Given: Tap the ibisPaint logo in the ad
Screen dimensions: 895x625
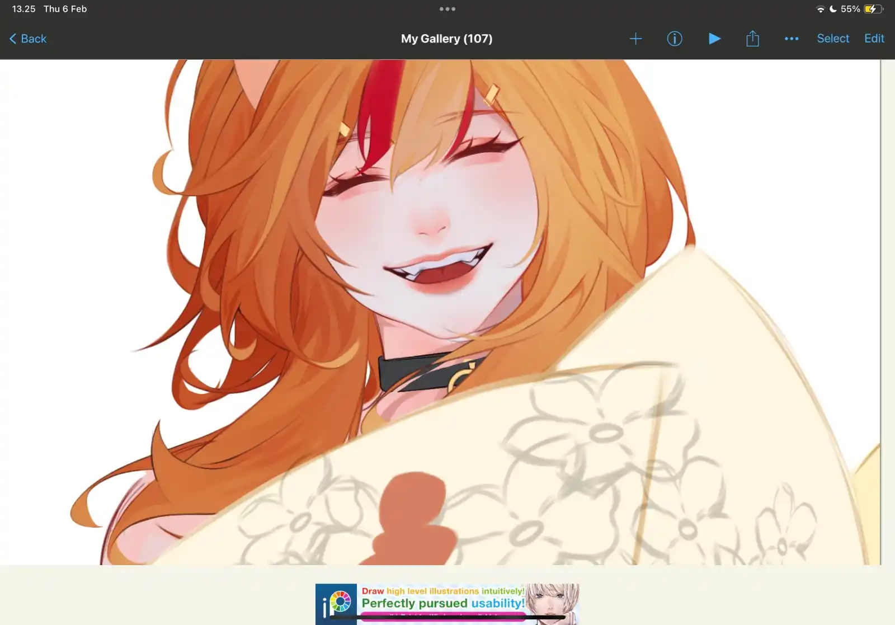Looking at the screenshot, I should point(336,604).
